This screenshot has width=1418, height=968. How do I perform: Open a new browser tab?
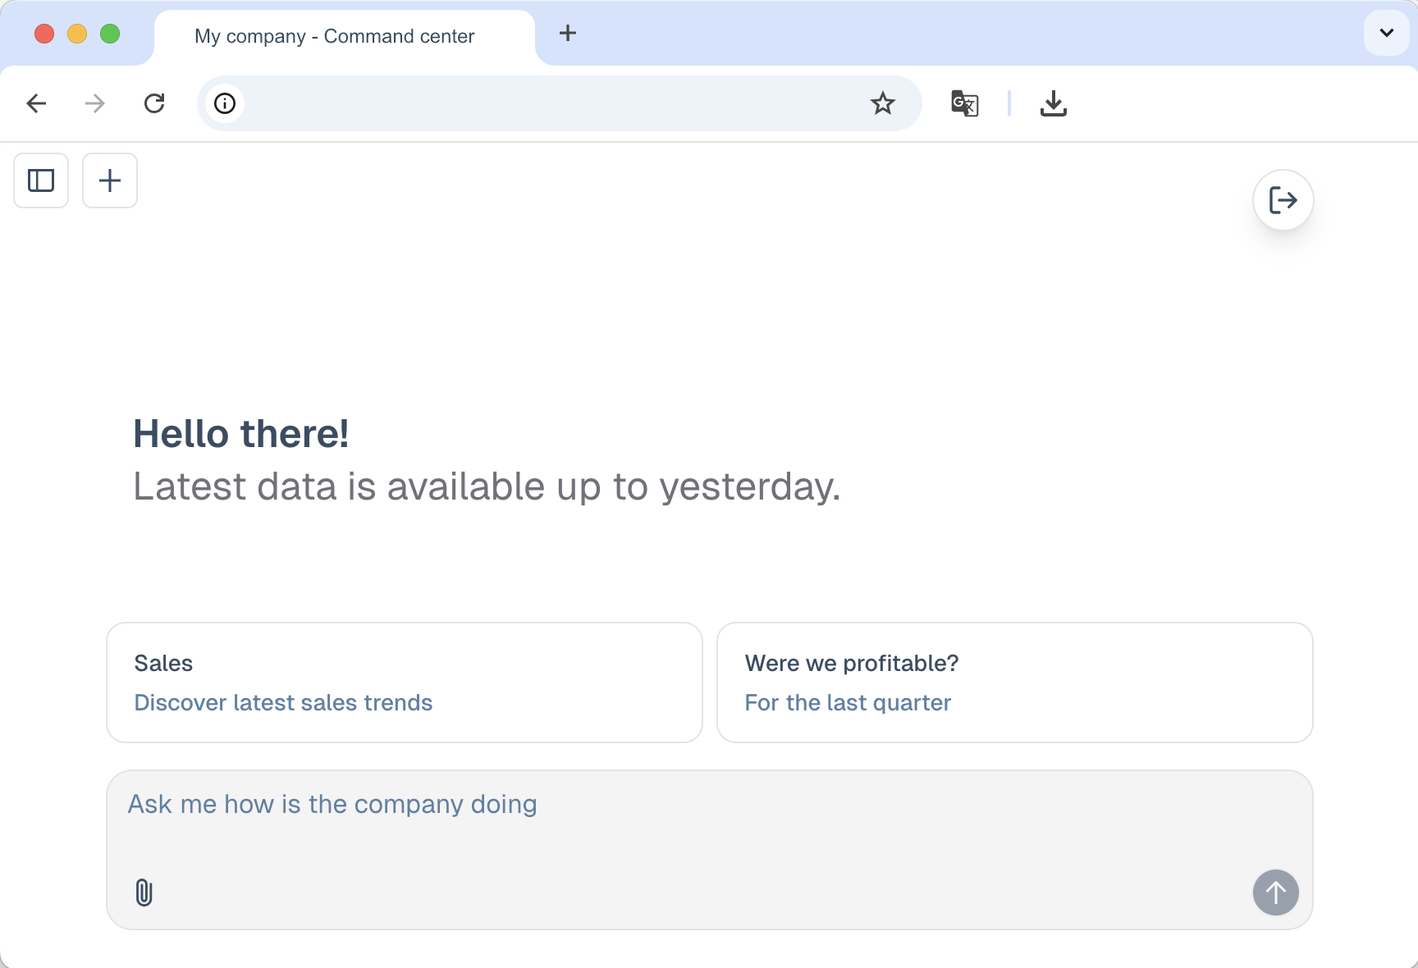click(x=567, y=34)
